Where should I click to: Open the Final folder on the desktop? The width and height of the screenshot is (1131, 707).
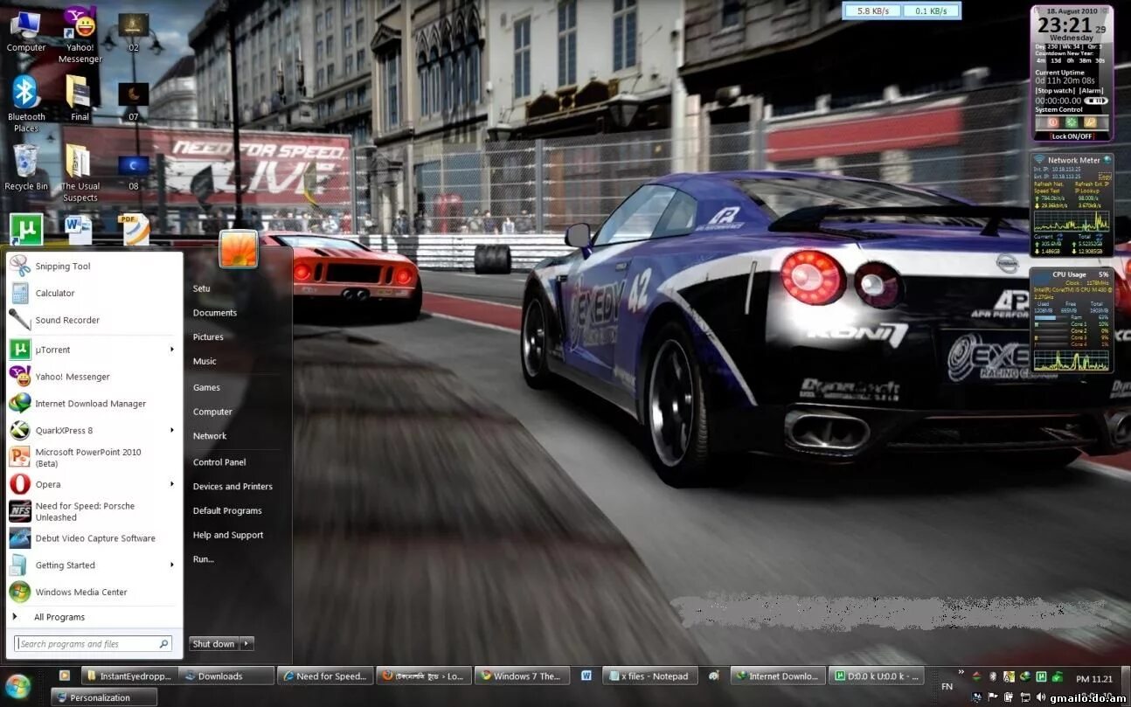coord(79,98)
